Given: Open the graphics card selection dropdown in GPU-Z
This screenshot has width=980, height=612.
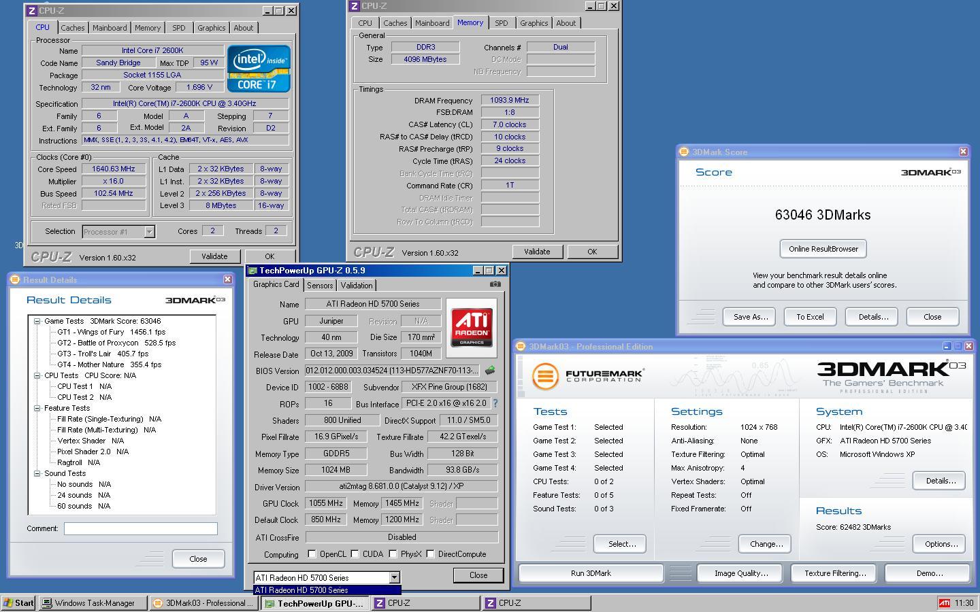Looking at the screenshot, I should (393, 577).
